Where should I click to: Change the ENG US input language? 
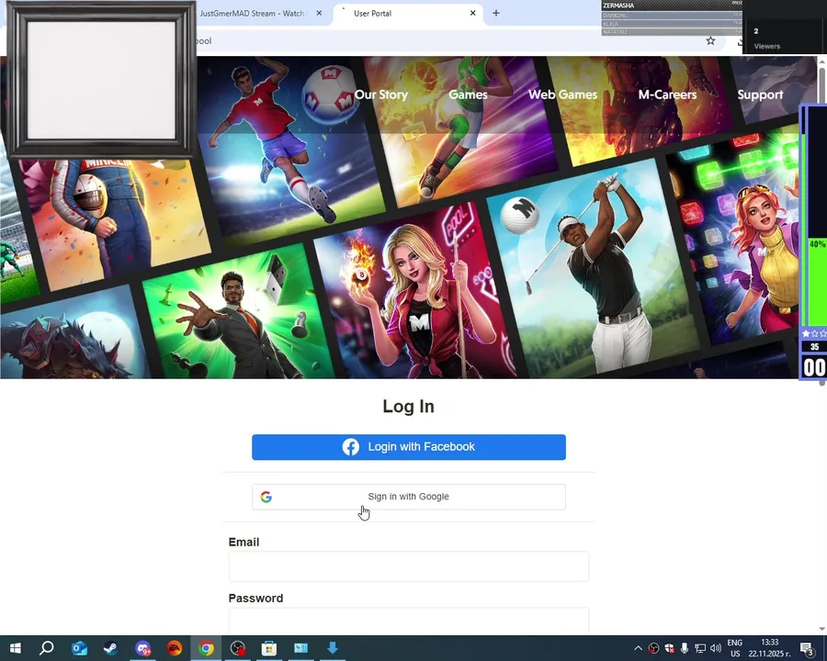(x=735, y=648)
